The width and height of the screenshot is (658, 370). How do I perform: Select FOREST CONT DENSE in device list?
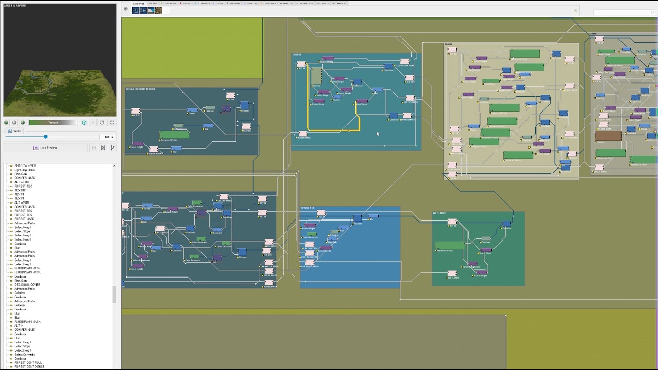tap(29, 367)
